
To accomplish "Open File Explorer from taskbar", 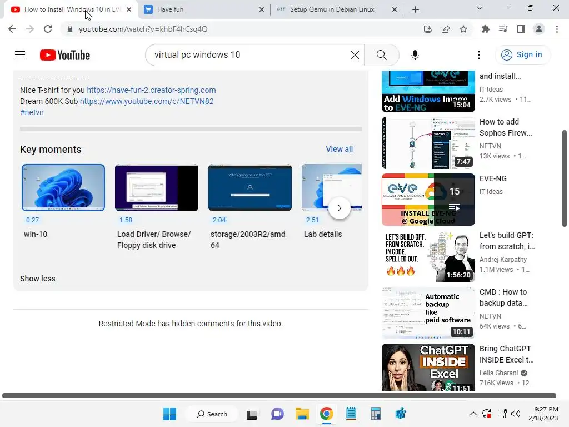I will [x=302, y=414].
